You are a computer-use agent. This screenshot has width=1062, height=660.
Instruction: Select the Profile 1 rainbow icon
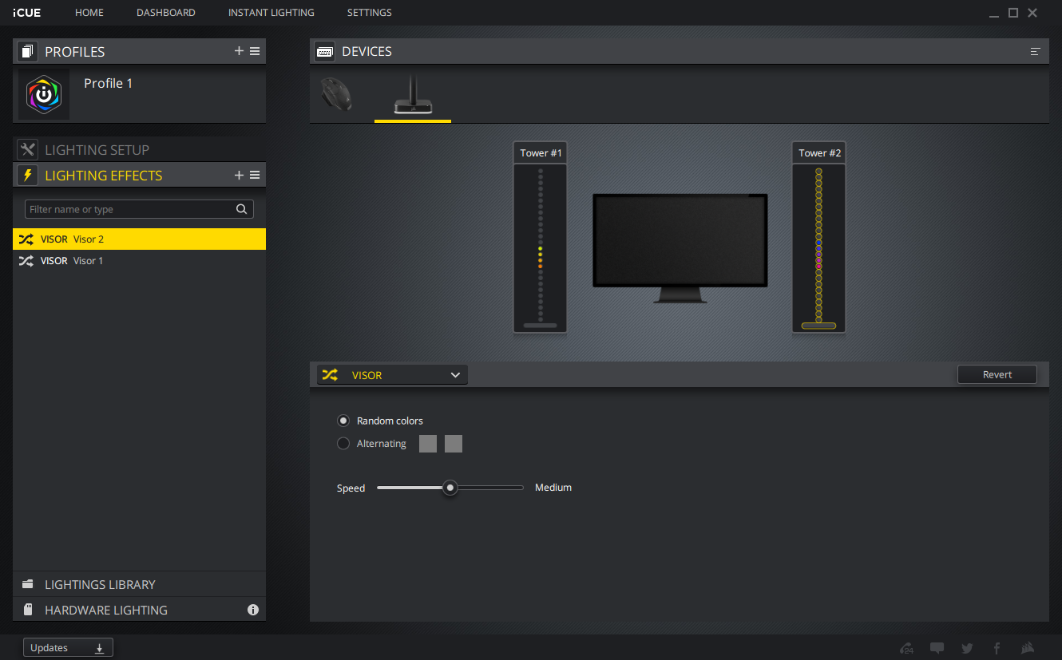[x=44, y=94]
